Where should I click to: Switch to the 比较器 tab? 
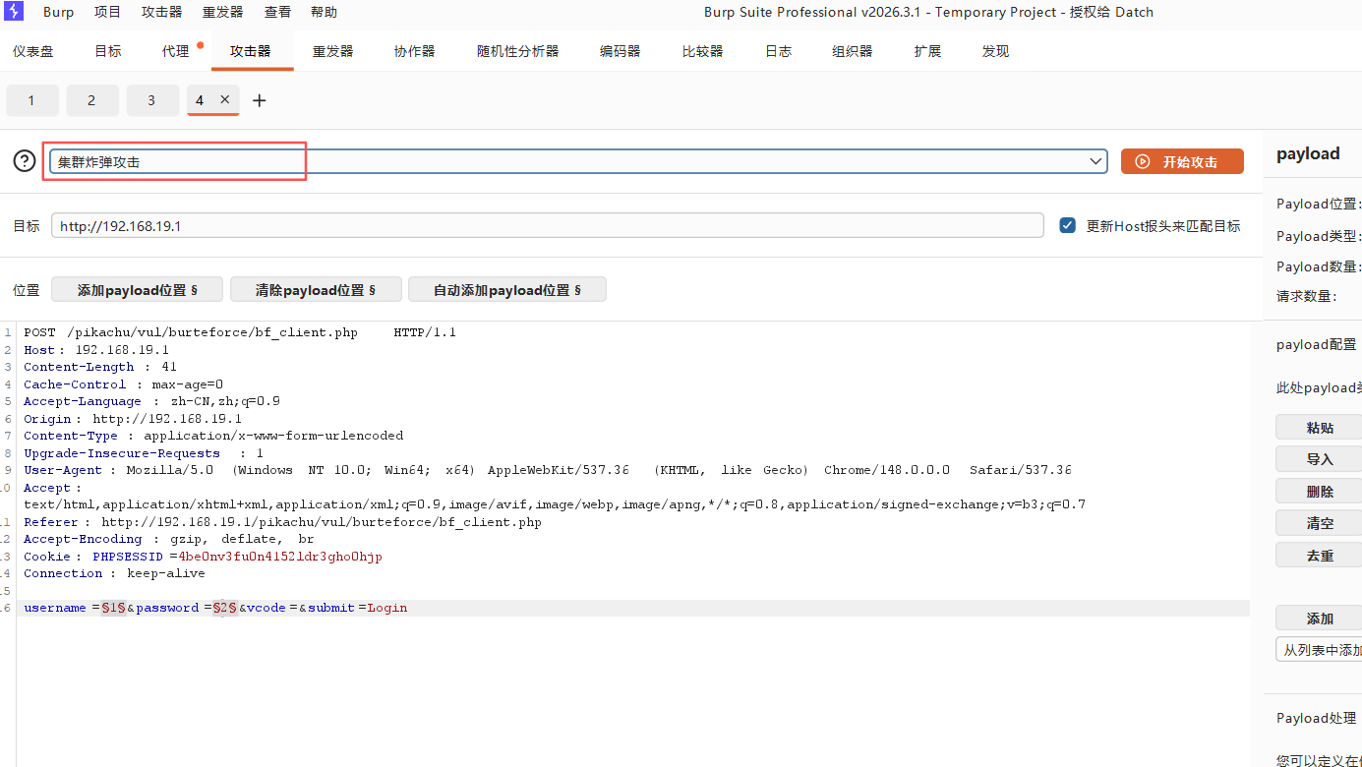[x=702, y=51]
